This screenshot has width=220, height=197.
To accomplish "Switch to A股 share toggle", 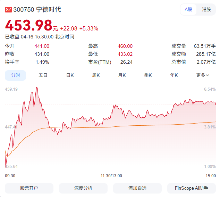I will [x=188, y=10].
